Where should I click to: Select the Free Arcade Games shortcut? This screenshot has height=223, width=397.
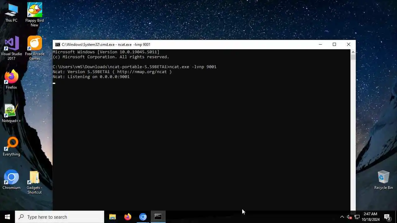coord(34,48)
